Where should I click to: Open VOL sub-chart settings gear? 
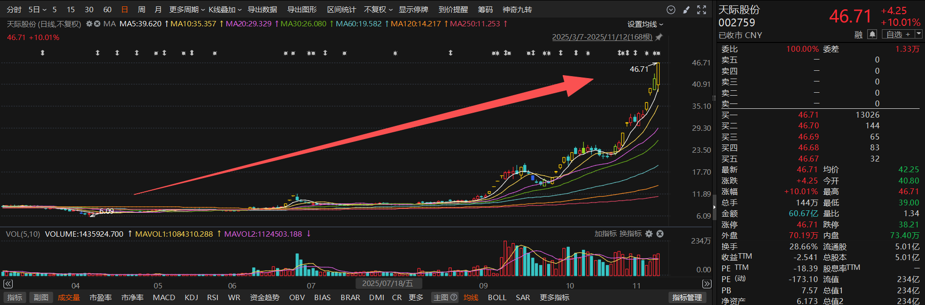649,234
